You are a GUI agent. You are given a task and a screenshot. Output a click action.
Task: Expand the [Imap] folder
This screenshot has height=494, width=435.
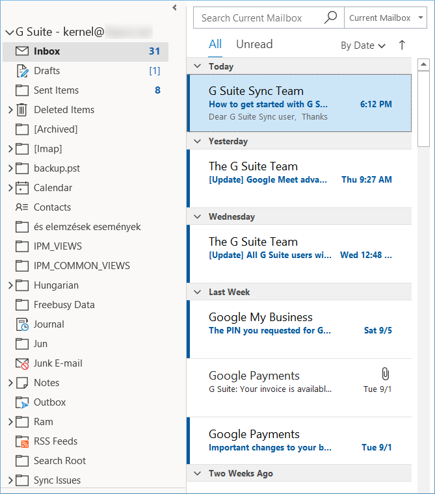10,149
